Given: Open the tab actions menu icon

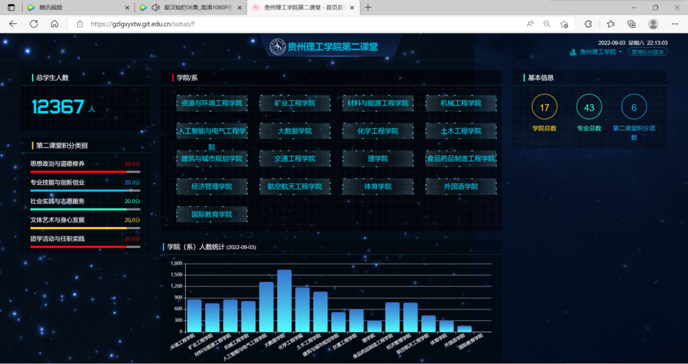Looking at the screenshot, I should [x=11, y=8].
